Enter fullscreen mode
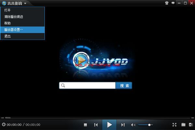Viewport: 195px width, 130px height. pyautogui.click(x=174, y=125)
